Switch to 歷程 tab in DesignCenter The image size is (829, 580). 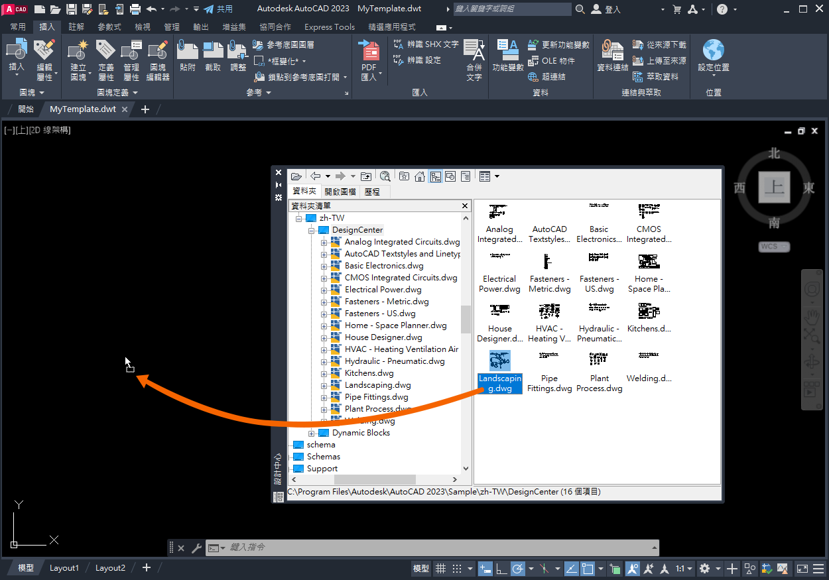coord(372,192)
